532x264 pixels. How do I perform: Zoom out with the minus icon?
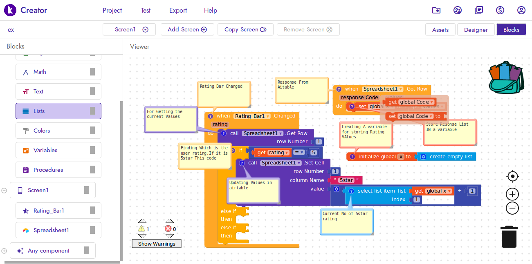512,208
